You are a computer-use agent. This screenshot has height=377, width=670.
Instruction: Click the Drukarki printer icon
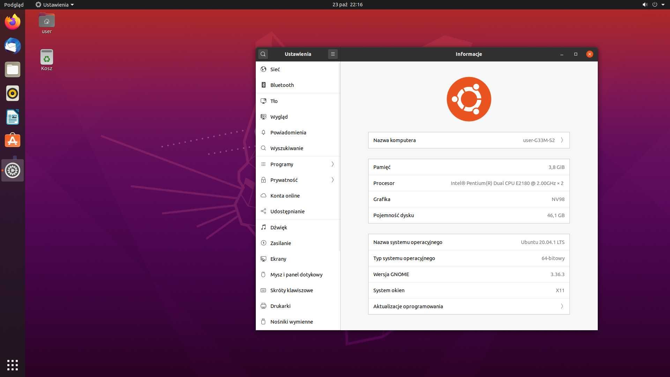click(263, 306)
